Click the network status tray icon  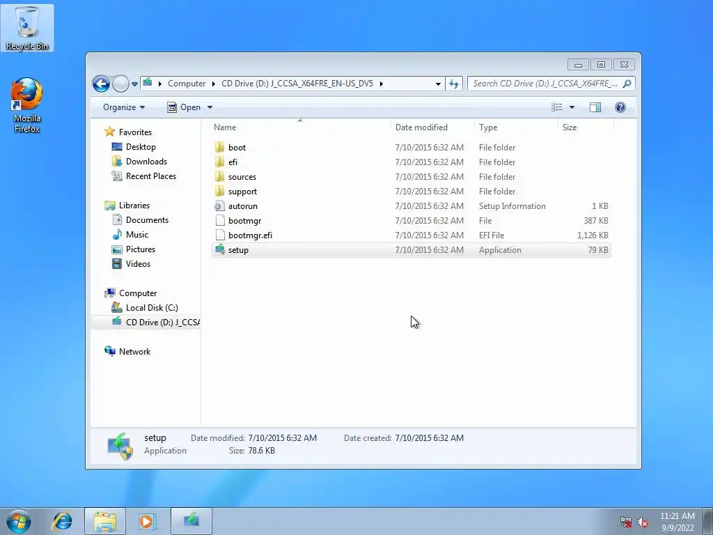(x=626, y=522)
